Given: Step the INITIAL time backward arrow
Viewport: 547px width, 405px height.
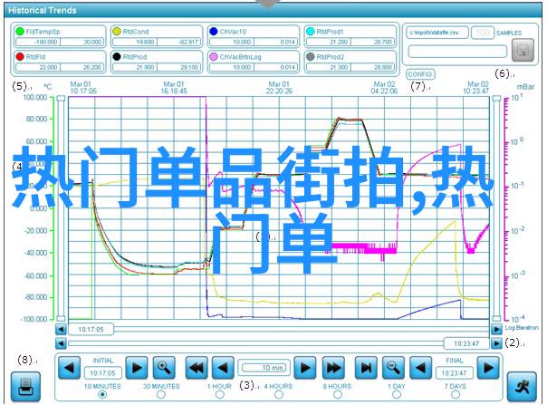Looking at the screenshot, I should click(69, 367).
